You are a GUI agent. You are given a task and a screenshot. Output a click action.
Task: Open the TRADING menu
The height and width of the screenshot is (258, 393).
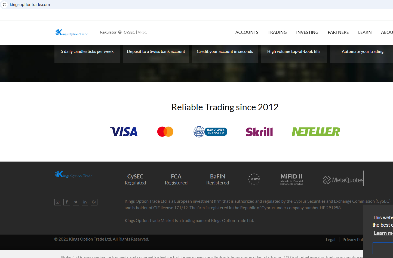point(277,32)
